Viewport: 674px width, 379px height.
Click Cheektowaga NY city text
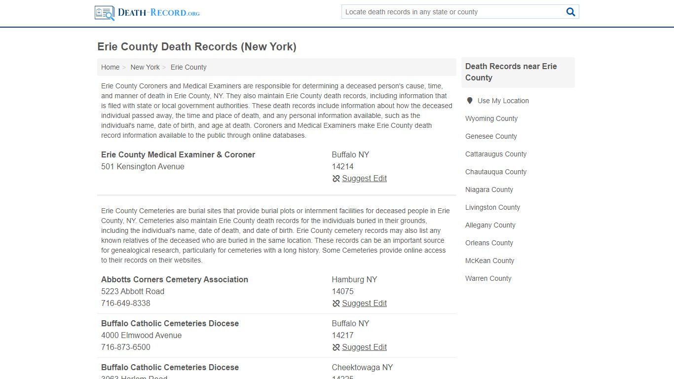tap(362, 367)
